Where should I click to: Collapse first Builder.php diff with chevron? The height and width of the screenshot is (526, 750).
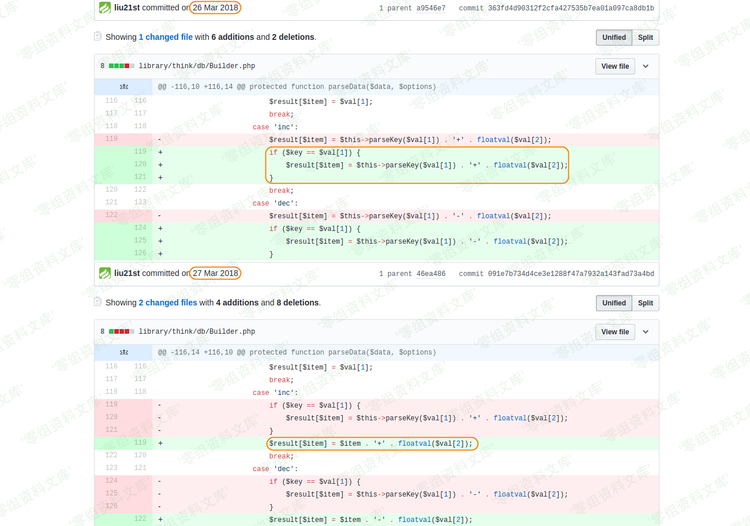tap(646, 66)
